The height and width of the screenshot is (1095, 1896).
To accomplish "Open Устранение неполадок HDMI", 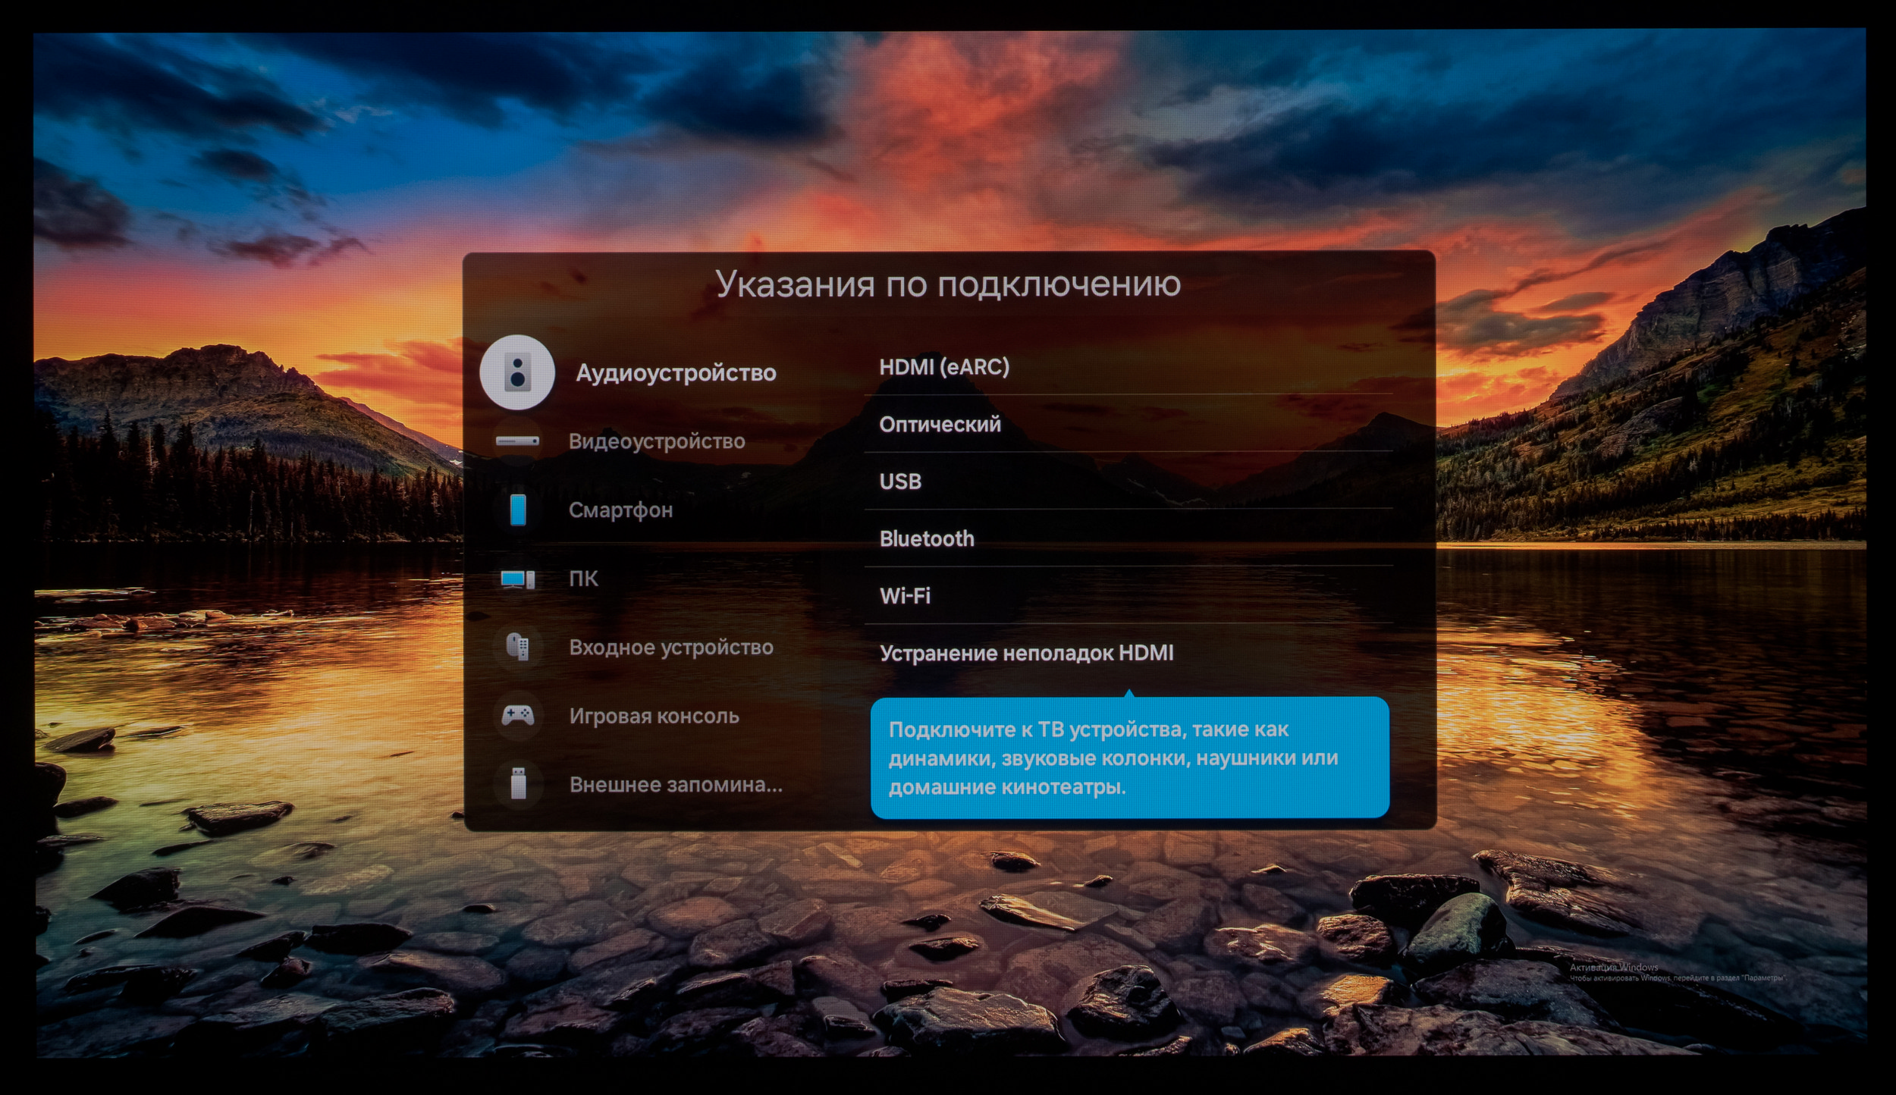I will (x=1026, y=653).
